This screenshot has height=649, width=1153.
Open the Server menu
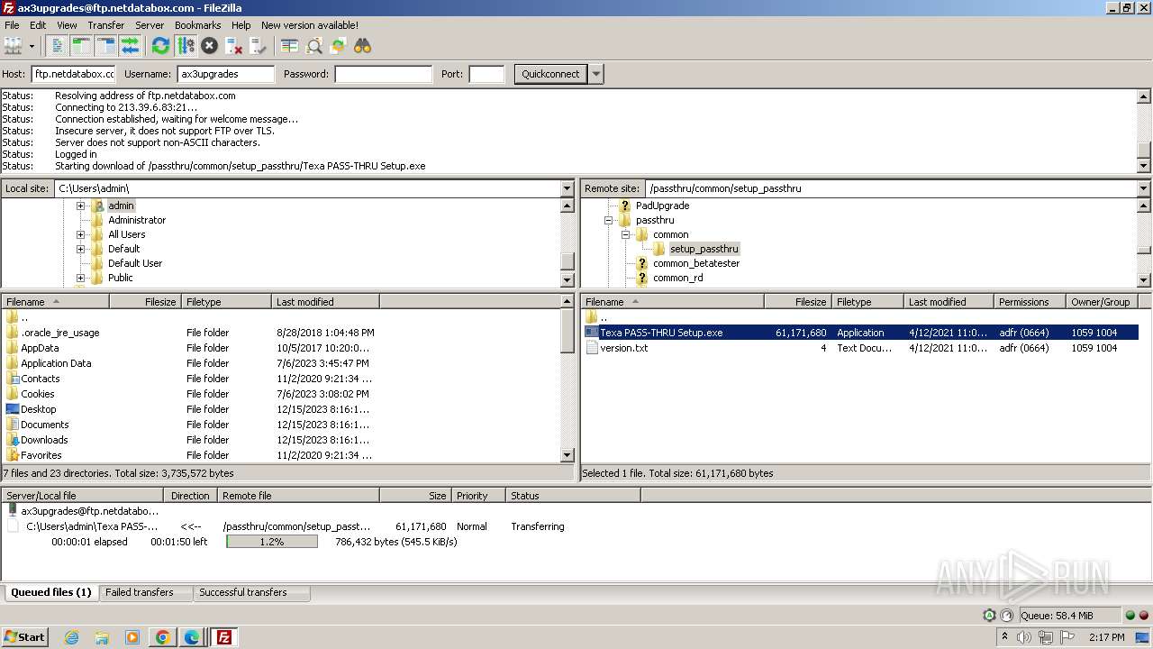[x=150, y=25]
